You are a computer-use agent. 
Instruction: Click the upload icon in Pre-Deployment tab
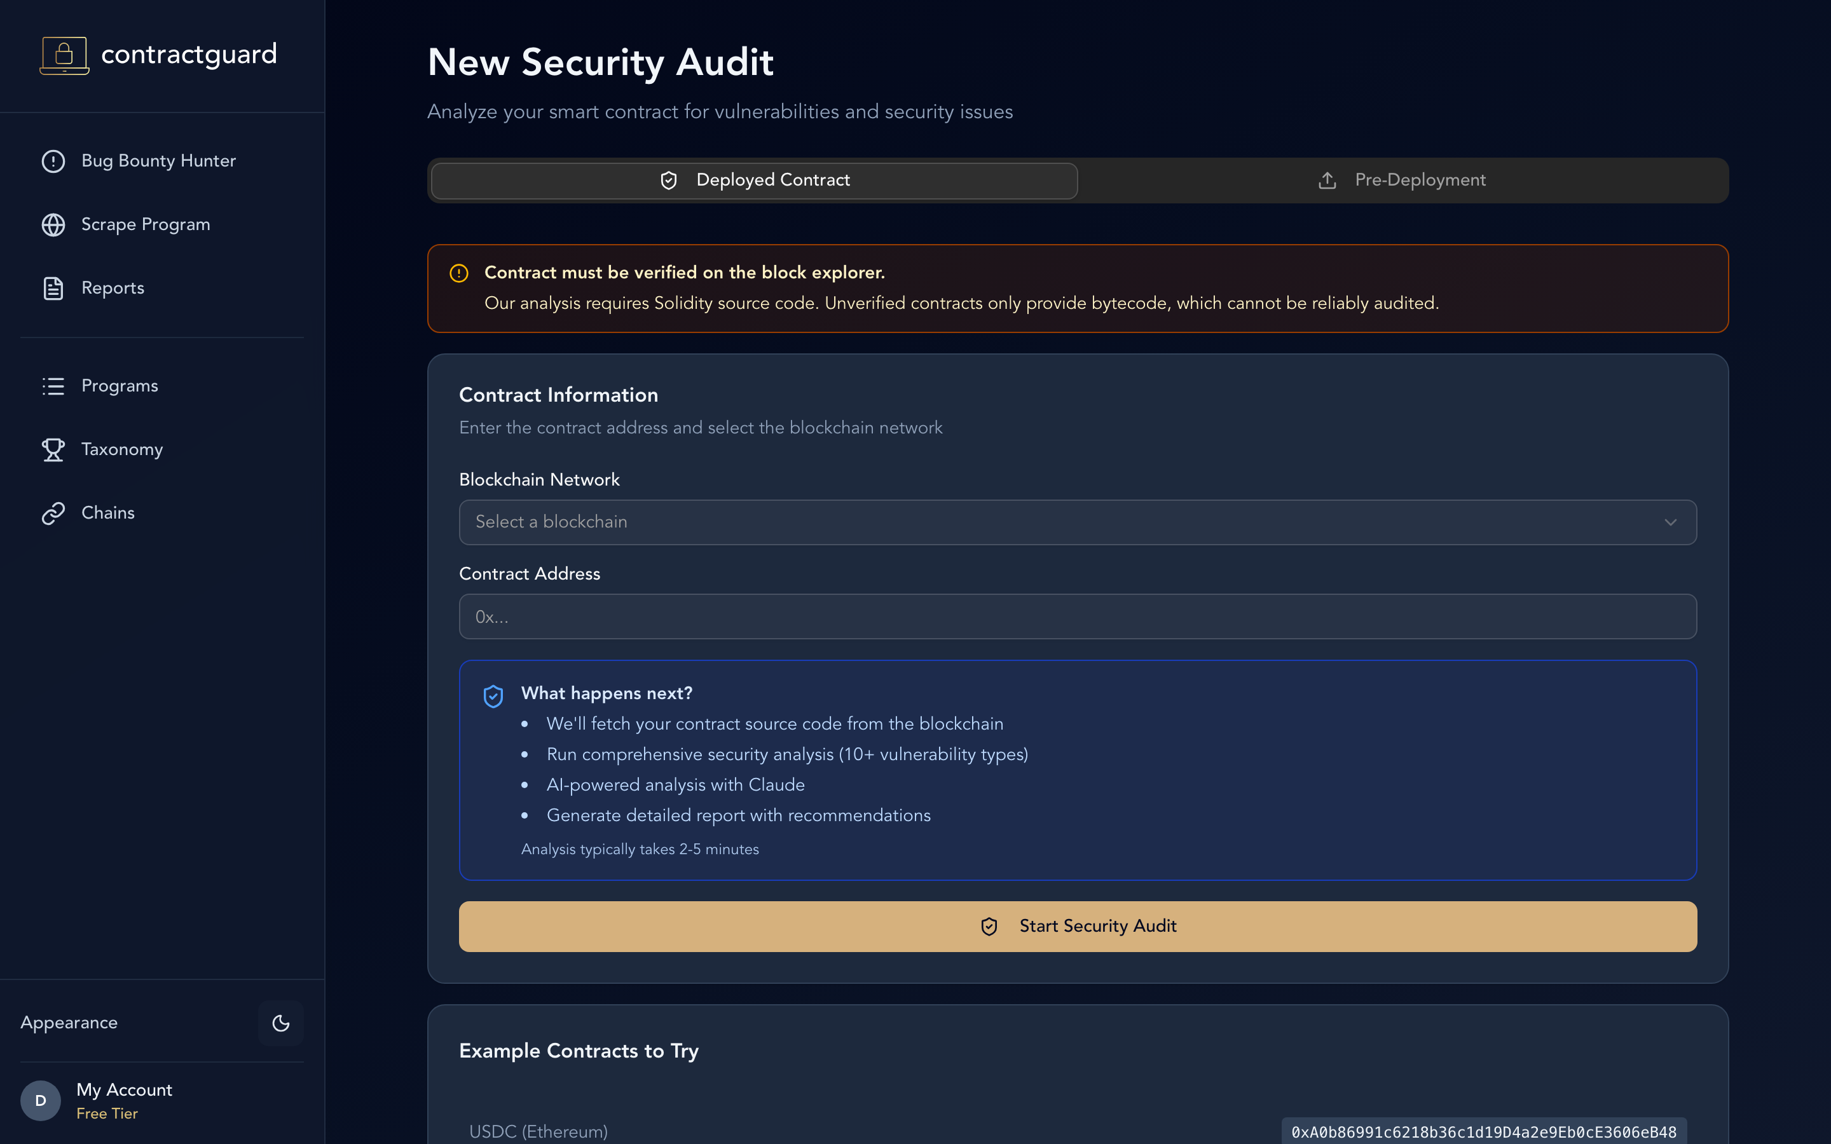point(1327,180)
